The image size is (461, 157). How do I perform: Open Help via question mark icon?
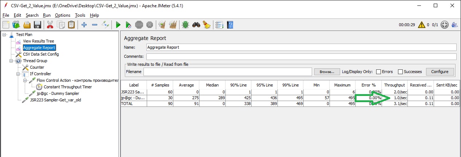(230, 25)
